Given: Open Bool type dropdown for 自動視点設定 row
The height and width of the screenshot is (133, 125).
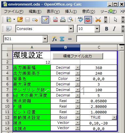Looking at the screenshot, I should coord(78,117).
